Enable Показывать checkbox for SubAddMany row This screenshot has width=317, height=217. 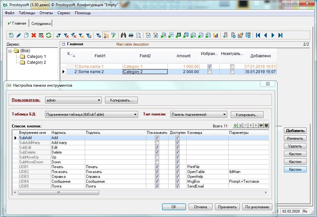click(x=157, y=143)
